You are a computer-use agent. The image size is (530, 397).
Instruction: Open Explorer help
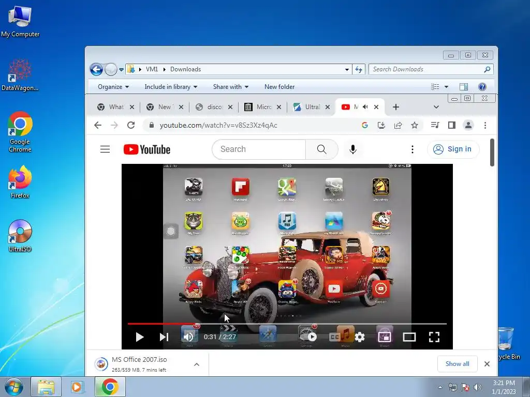coord(482,87)
